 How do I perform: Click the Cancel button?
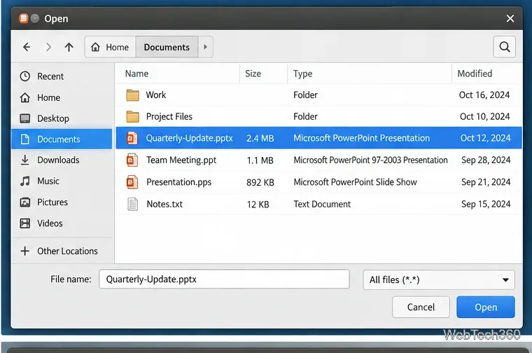421,307
